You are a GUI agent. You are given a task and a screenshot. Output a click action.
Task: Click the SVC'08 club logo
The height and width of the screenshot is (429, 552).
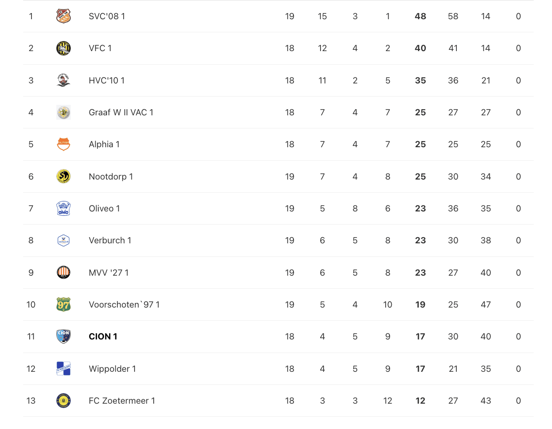[63, 16]
